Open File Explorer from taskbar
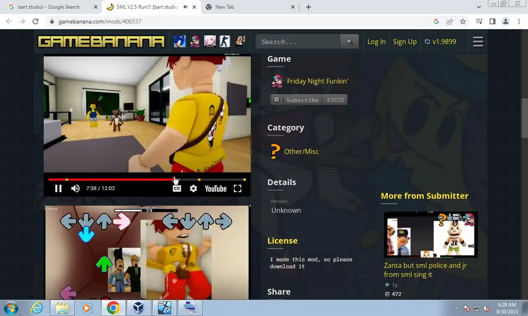 pyautogui.click(x=62, y=308)
